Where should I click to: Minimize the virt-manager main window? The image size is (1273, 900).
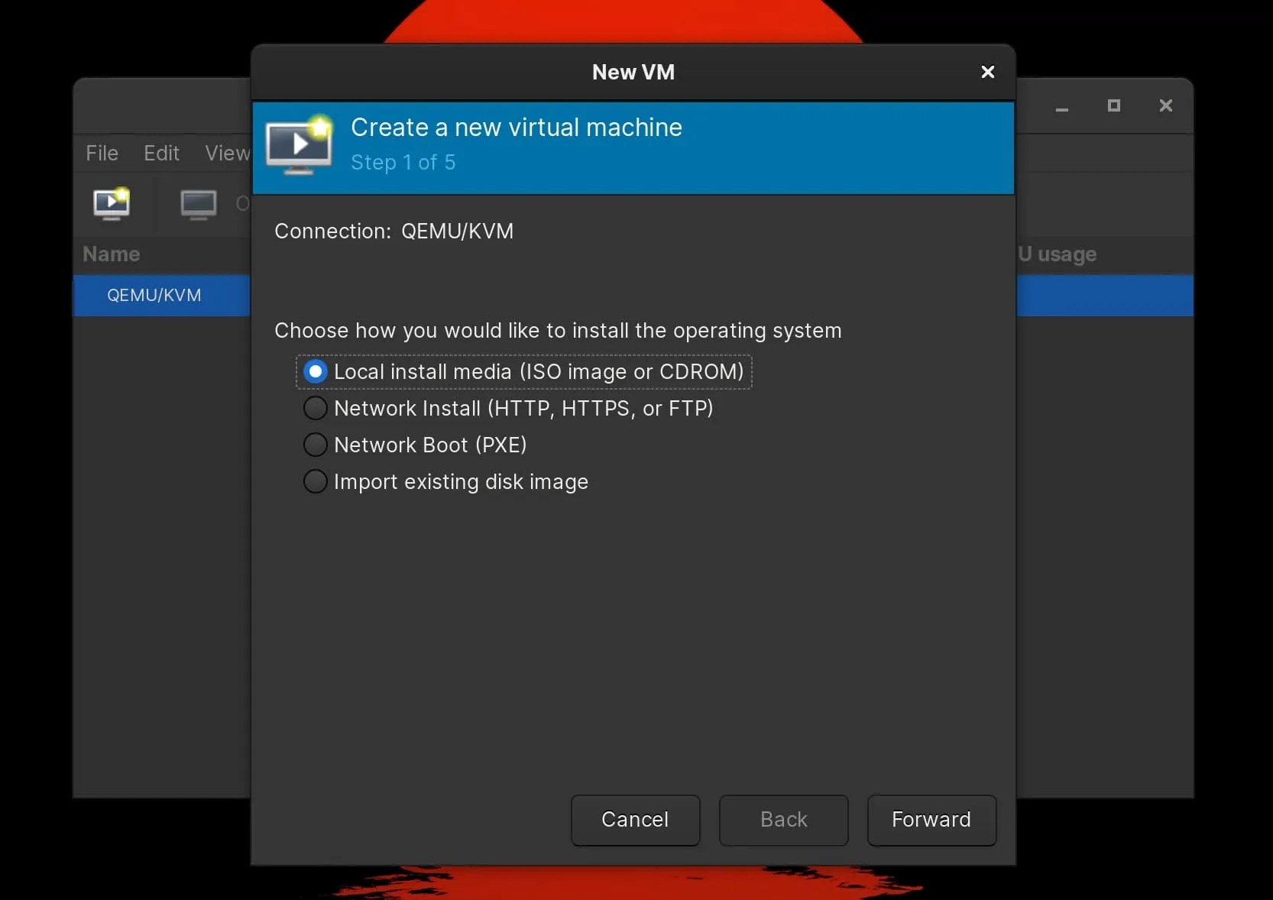click(1061, 106)
